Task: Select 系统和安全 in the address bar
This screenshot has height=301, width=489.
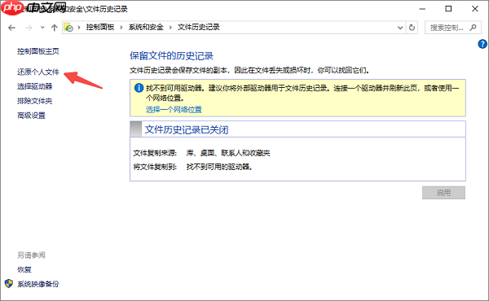Action: coord(146,28)
